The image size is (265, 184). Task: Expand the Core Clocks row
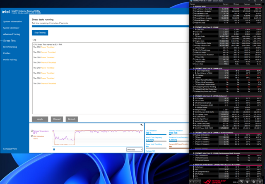(x=194, y=36)
